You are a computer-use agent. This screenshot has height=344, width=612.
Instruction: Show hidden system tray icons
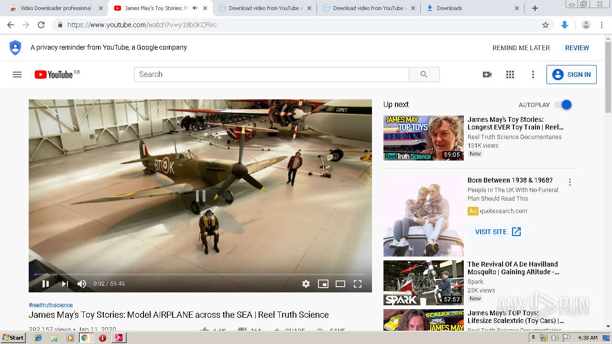[534, 338]
